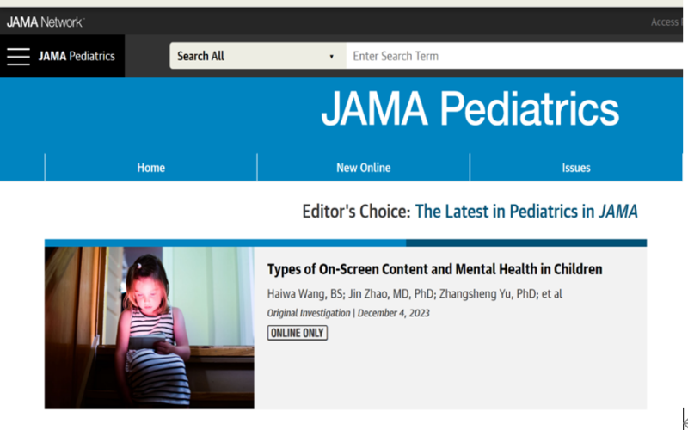
Task: Open the Issues tab
Action: (575, 168)
